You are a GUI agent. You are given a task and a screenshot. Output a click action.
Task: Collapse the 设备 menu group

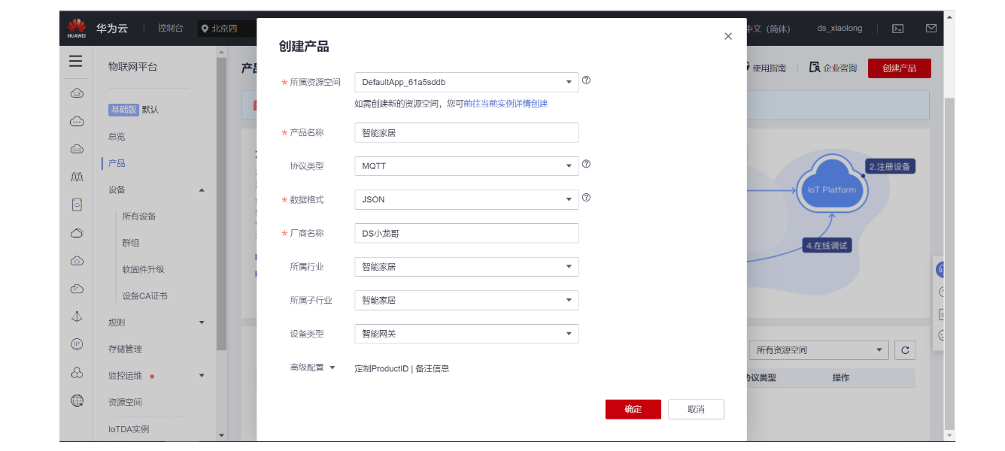(202, 190)
